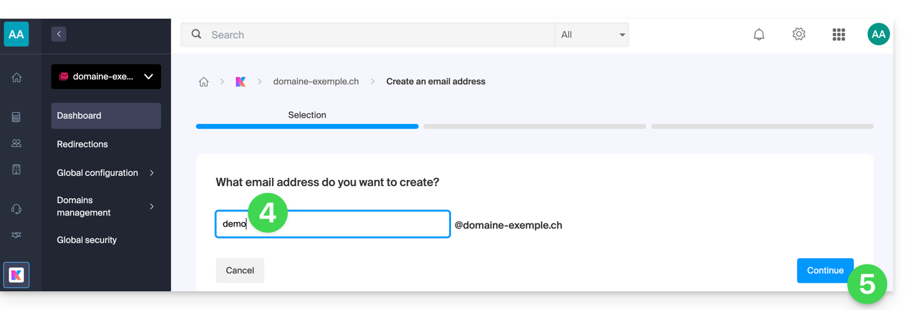Open settings gear icon

(x=799, y=35)
